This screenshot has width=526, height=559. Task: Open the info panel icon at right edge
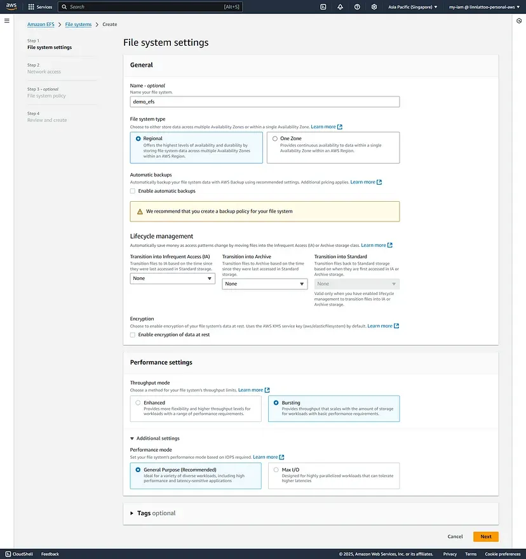tap(519, 21)
